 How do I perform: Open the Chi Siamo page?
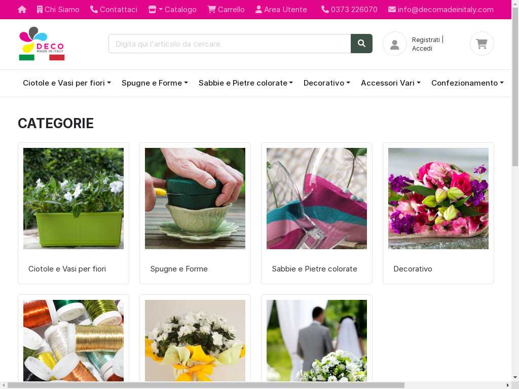58,10
